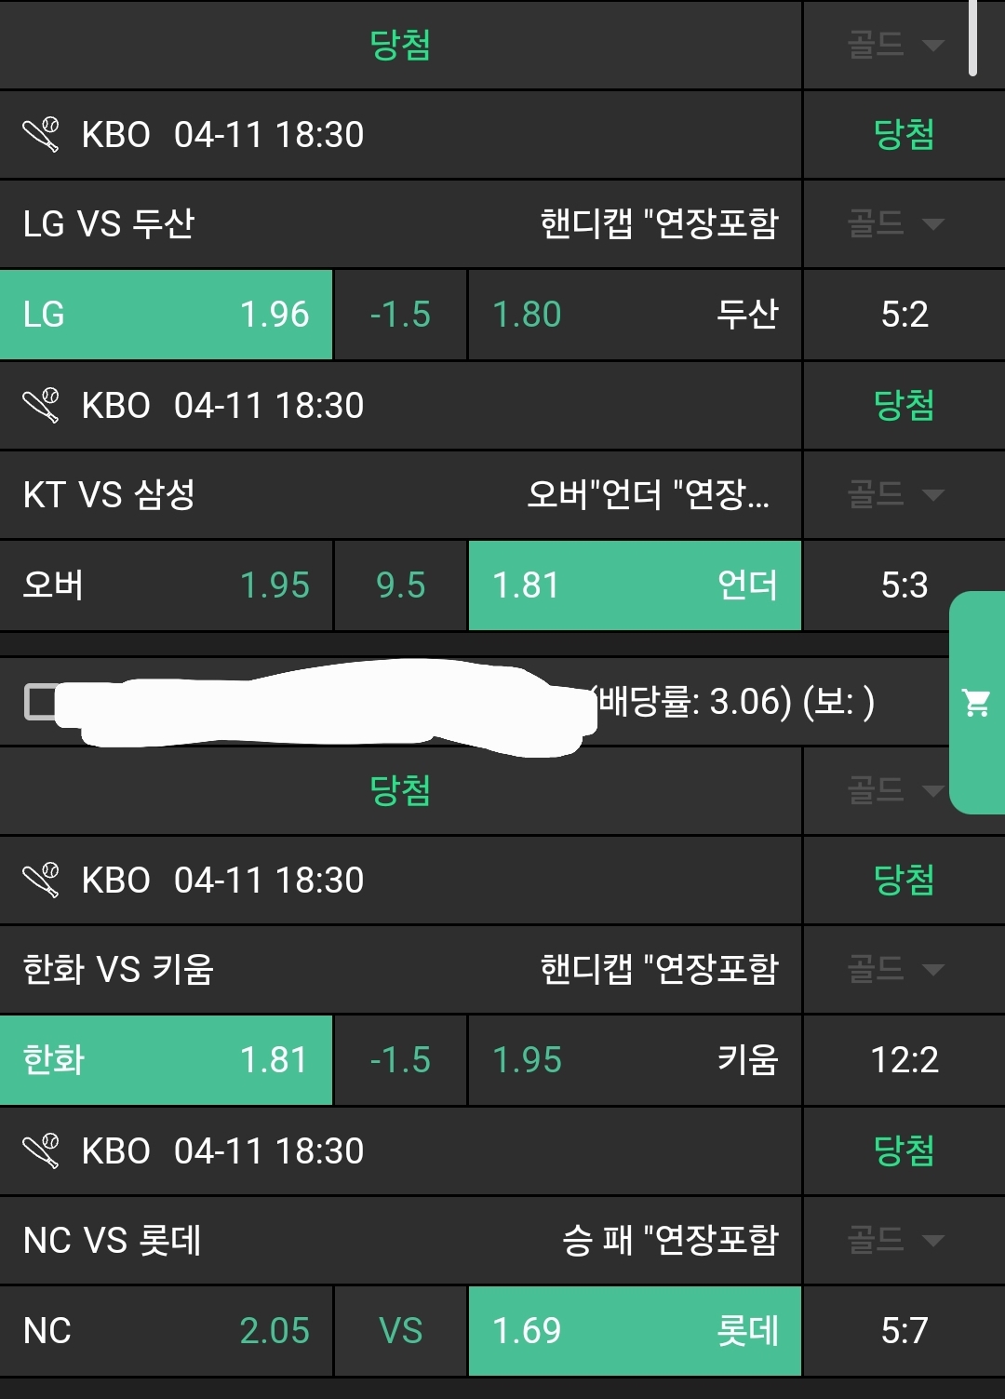Pick the 롯데 1.69 win bet

635,1331
